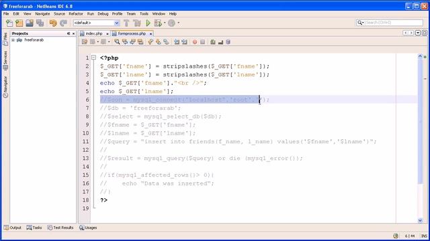Open the Navigator side panel tab
Screen dimensions: 430x241
5,87
